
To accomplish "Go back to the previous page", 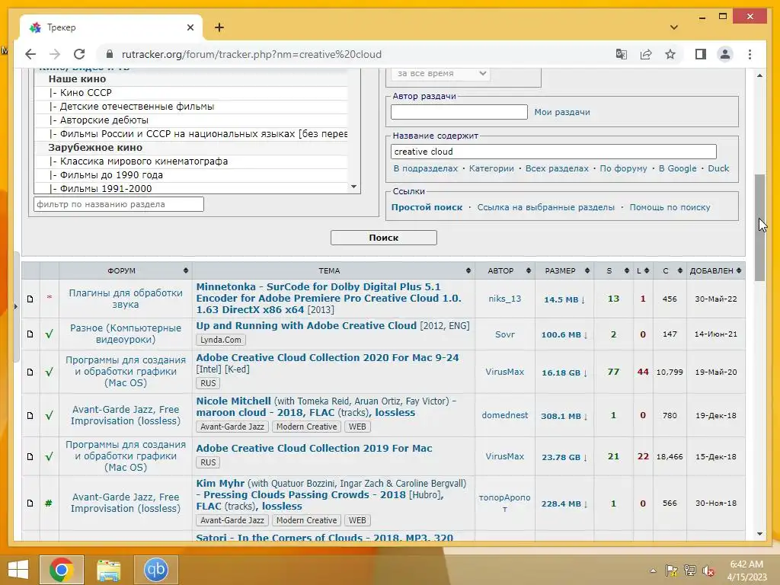I will click(x=30, y=54).
